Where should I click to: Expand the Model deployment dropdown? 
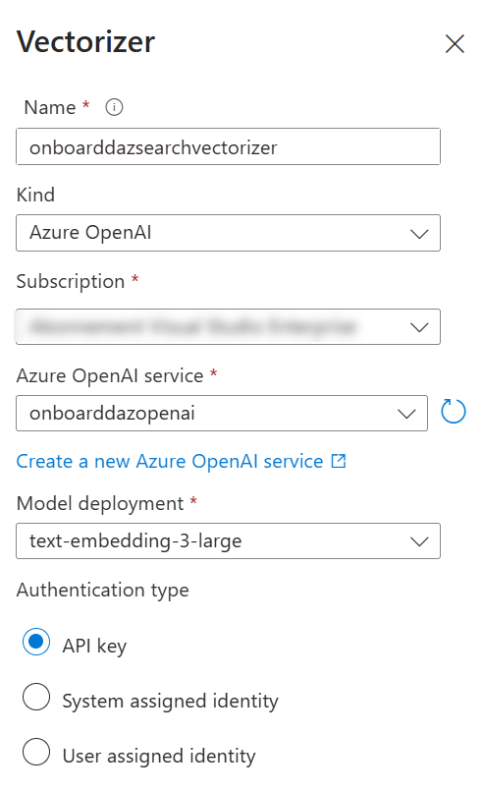point(228,541)
